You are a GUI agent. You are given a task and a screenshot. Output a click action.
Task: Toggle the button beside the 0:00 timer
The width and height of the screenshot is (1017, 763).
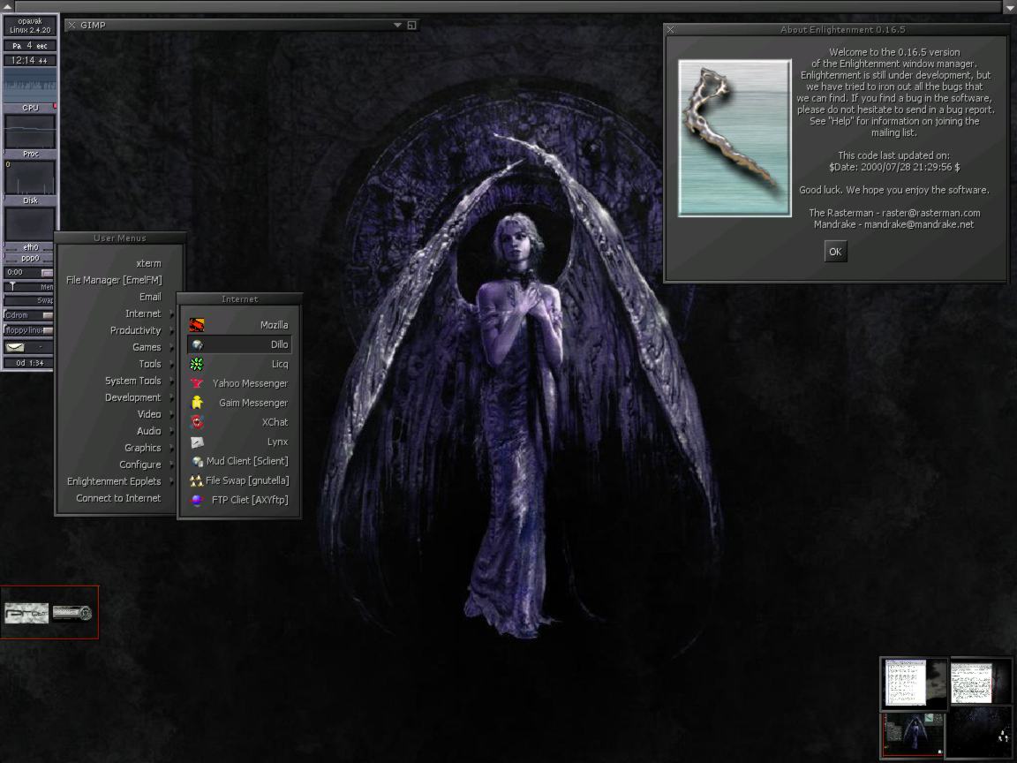pyautogui.click(x=47, y=273)
